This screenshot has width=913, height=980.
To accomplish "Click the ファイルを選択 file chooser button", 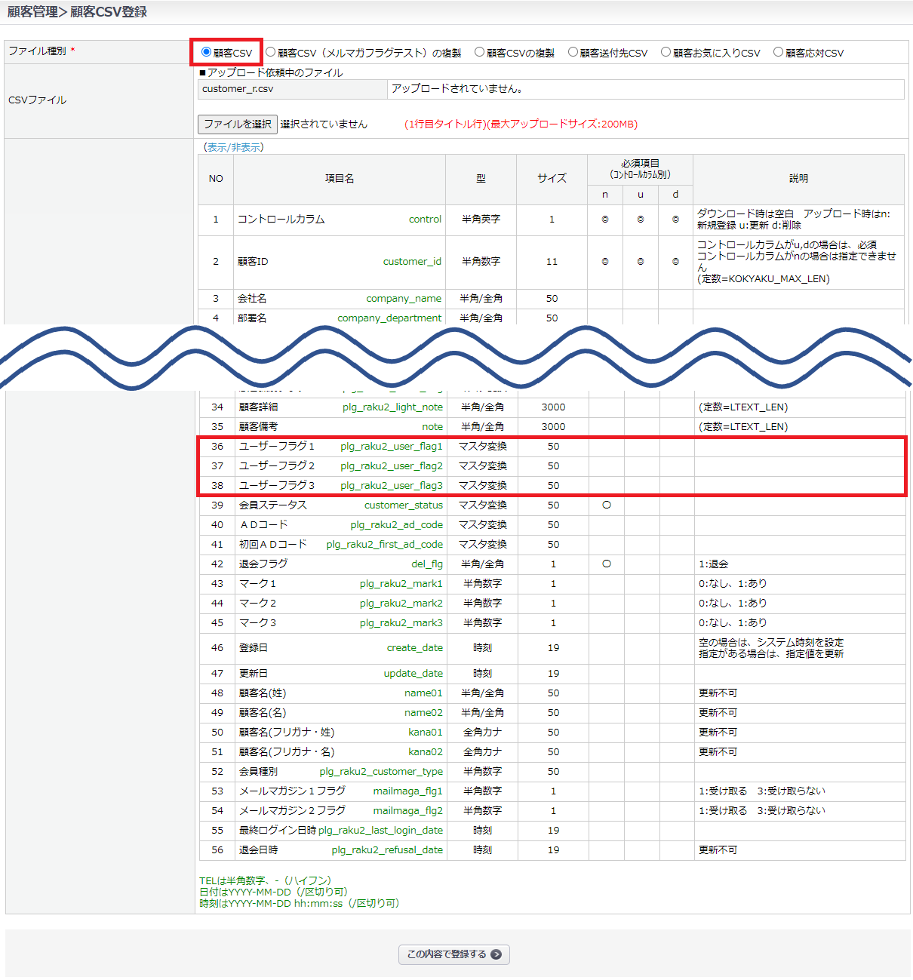I will [237, 124].
